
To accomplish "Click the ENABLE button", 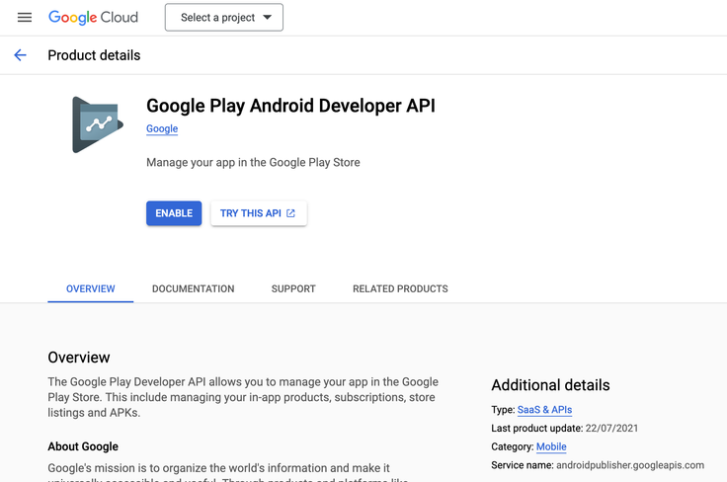I will (174, 213).
